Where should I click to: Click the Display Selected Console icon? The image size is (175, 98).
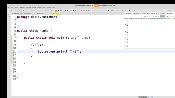[170, 16]
